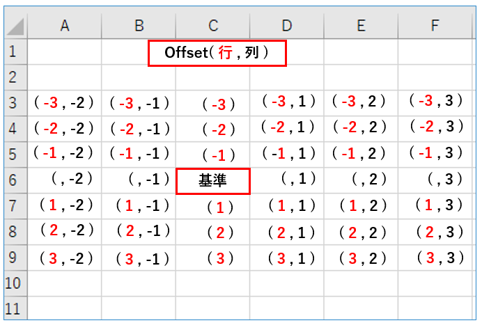482x323 pixels.
Task: Select column A header
Action: [65, 26]
